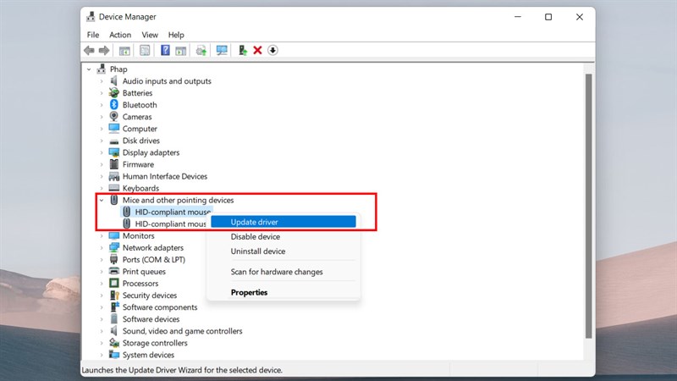The width and height of the screenshot is (677, 381).
Task: Select Uninstall device in context menu
Action: coord(257,251)
